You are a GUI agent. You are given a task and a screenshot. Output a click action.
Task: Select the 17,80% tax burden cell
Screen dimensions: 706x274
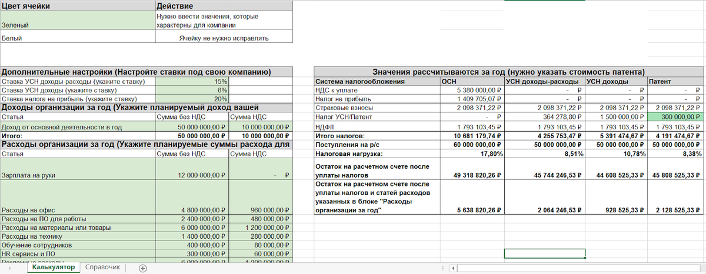[472, 153]
